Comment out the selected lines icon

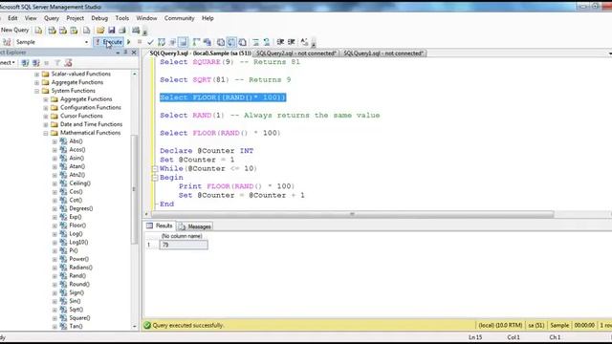click(x=255, y=42)
